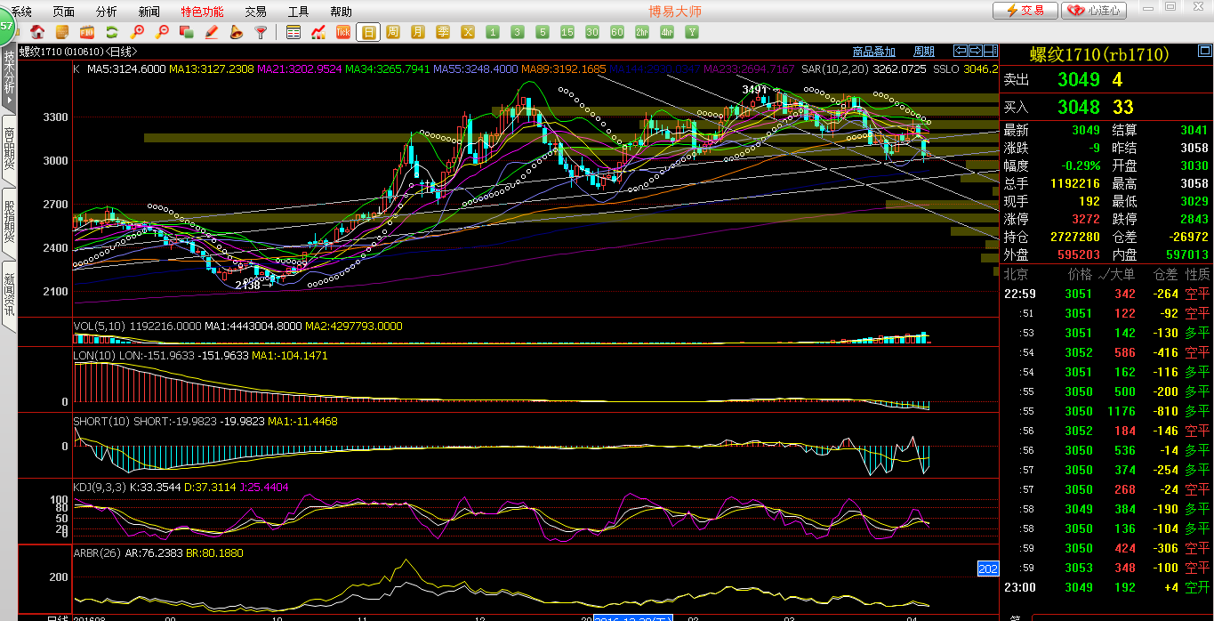The height and width of the screenshot is (621, 1214).
Task: Click the green 57 circle badge
Action: [6, 27]
